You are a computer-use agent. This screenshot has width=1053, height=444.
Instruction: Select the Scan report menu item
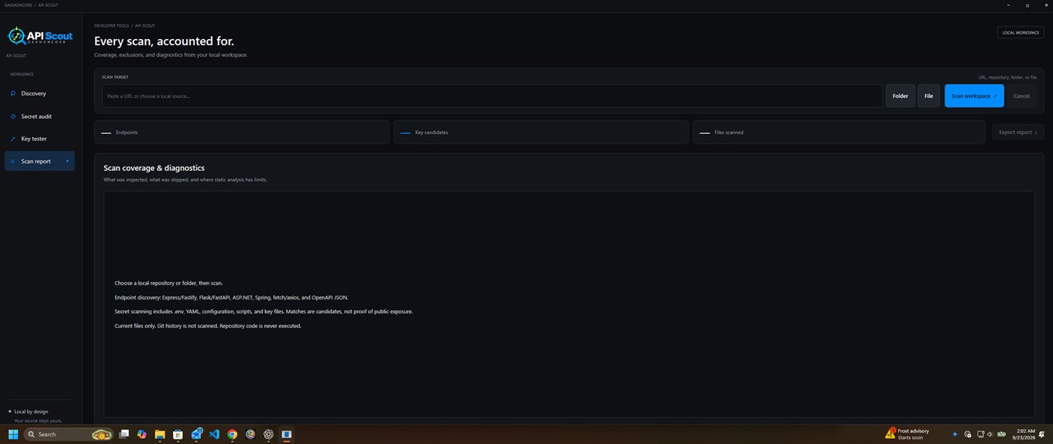[39, 161]
